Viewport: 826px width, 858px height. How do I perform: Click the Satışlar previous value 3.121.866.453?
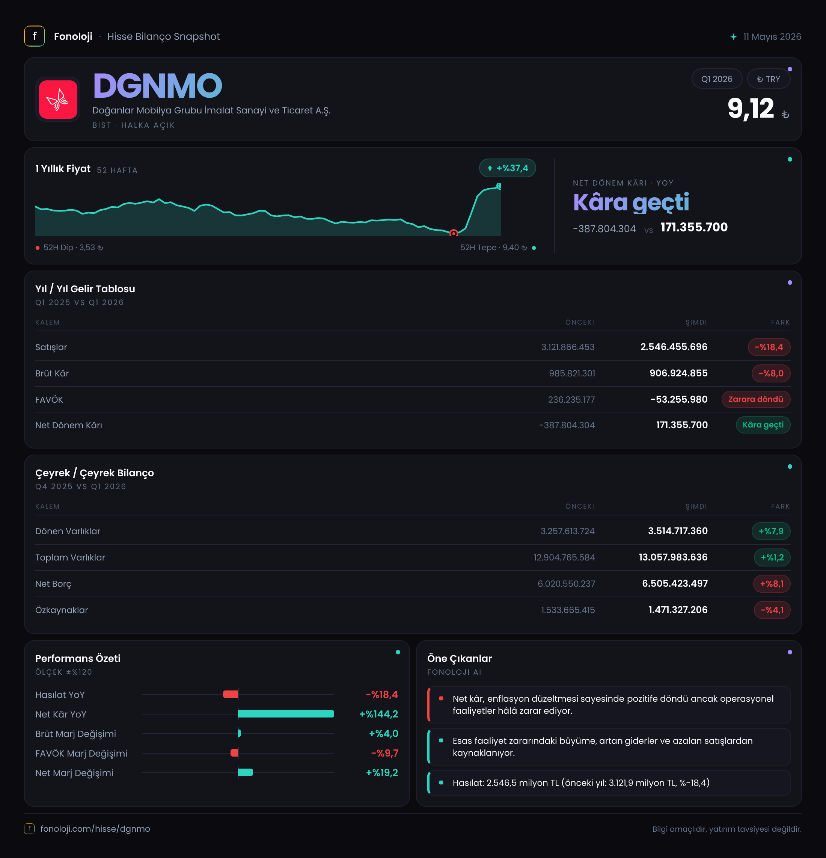568,347
